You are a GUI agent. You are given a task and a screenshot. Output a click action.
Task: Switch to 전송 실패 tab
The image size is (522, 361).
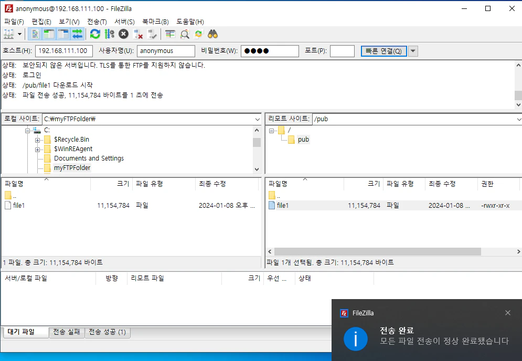[67, 332]
